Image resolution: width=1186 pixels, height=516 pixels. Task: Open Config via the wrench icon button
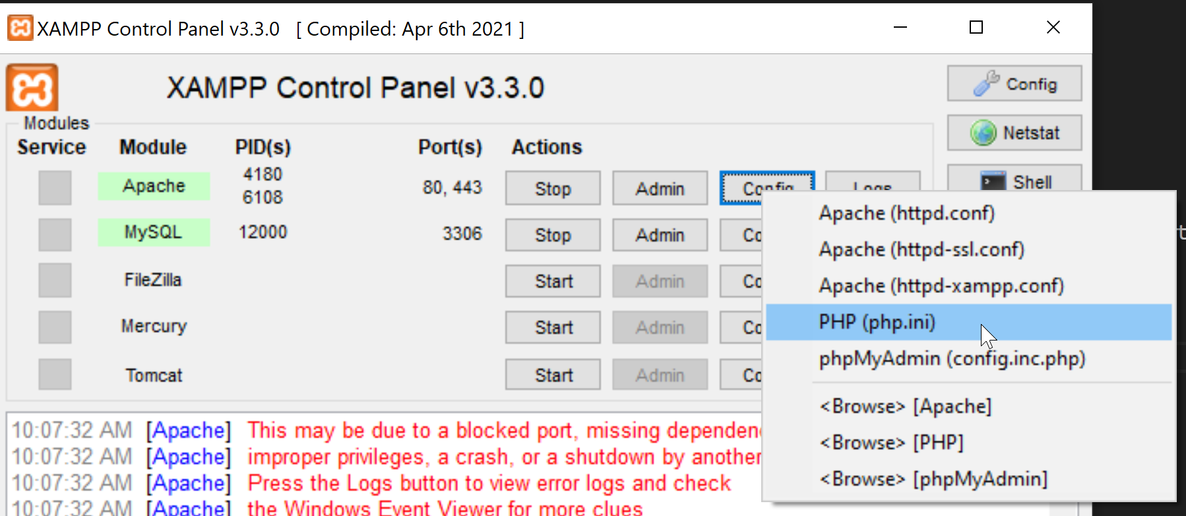point(1014,84)
